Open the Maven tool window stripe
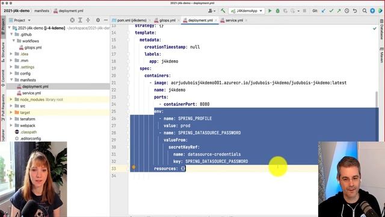385x217 pixels. click(x=382, y=55)
